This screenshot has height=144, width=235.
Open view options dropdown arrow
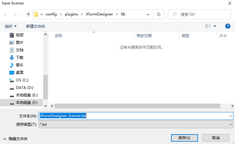point(215,26)
